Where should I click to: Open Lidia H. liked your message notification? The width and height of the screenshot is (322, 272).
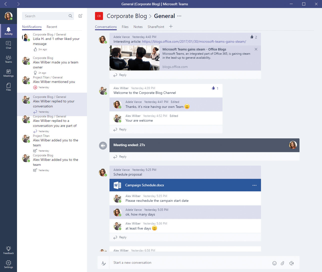tap(52, 42)
